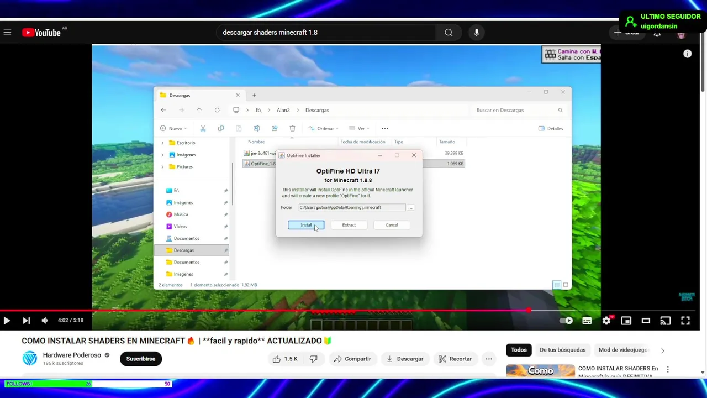Open Ordenar dropdown in Explorer

[323, 128]
